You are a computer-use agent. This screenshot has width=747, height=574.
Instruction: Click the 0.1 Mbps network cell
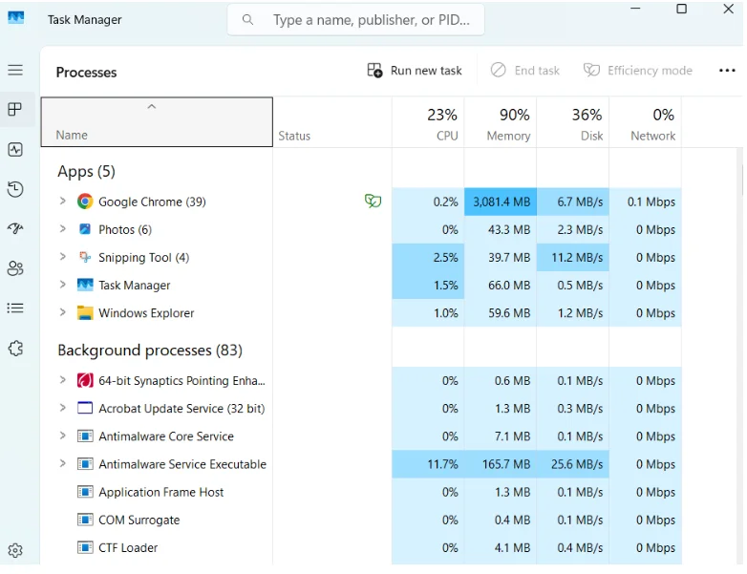tap(645, 202)
